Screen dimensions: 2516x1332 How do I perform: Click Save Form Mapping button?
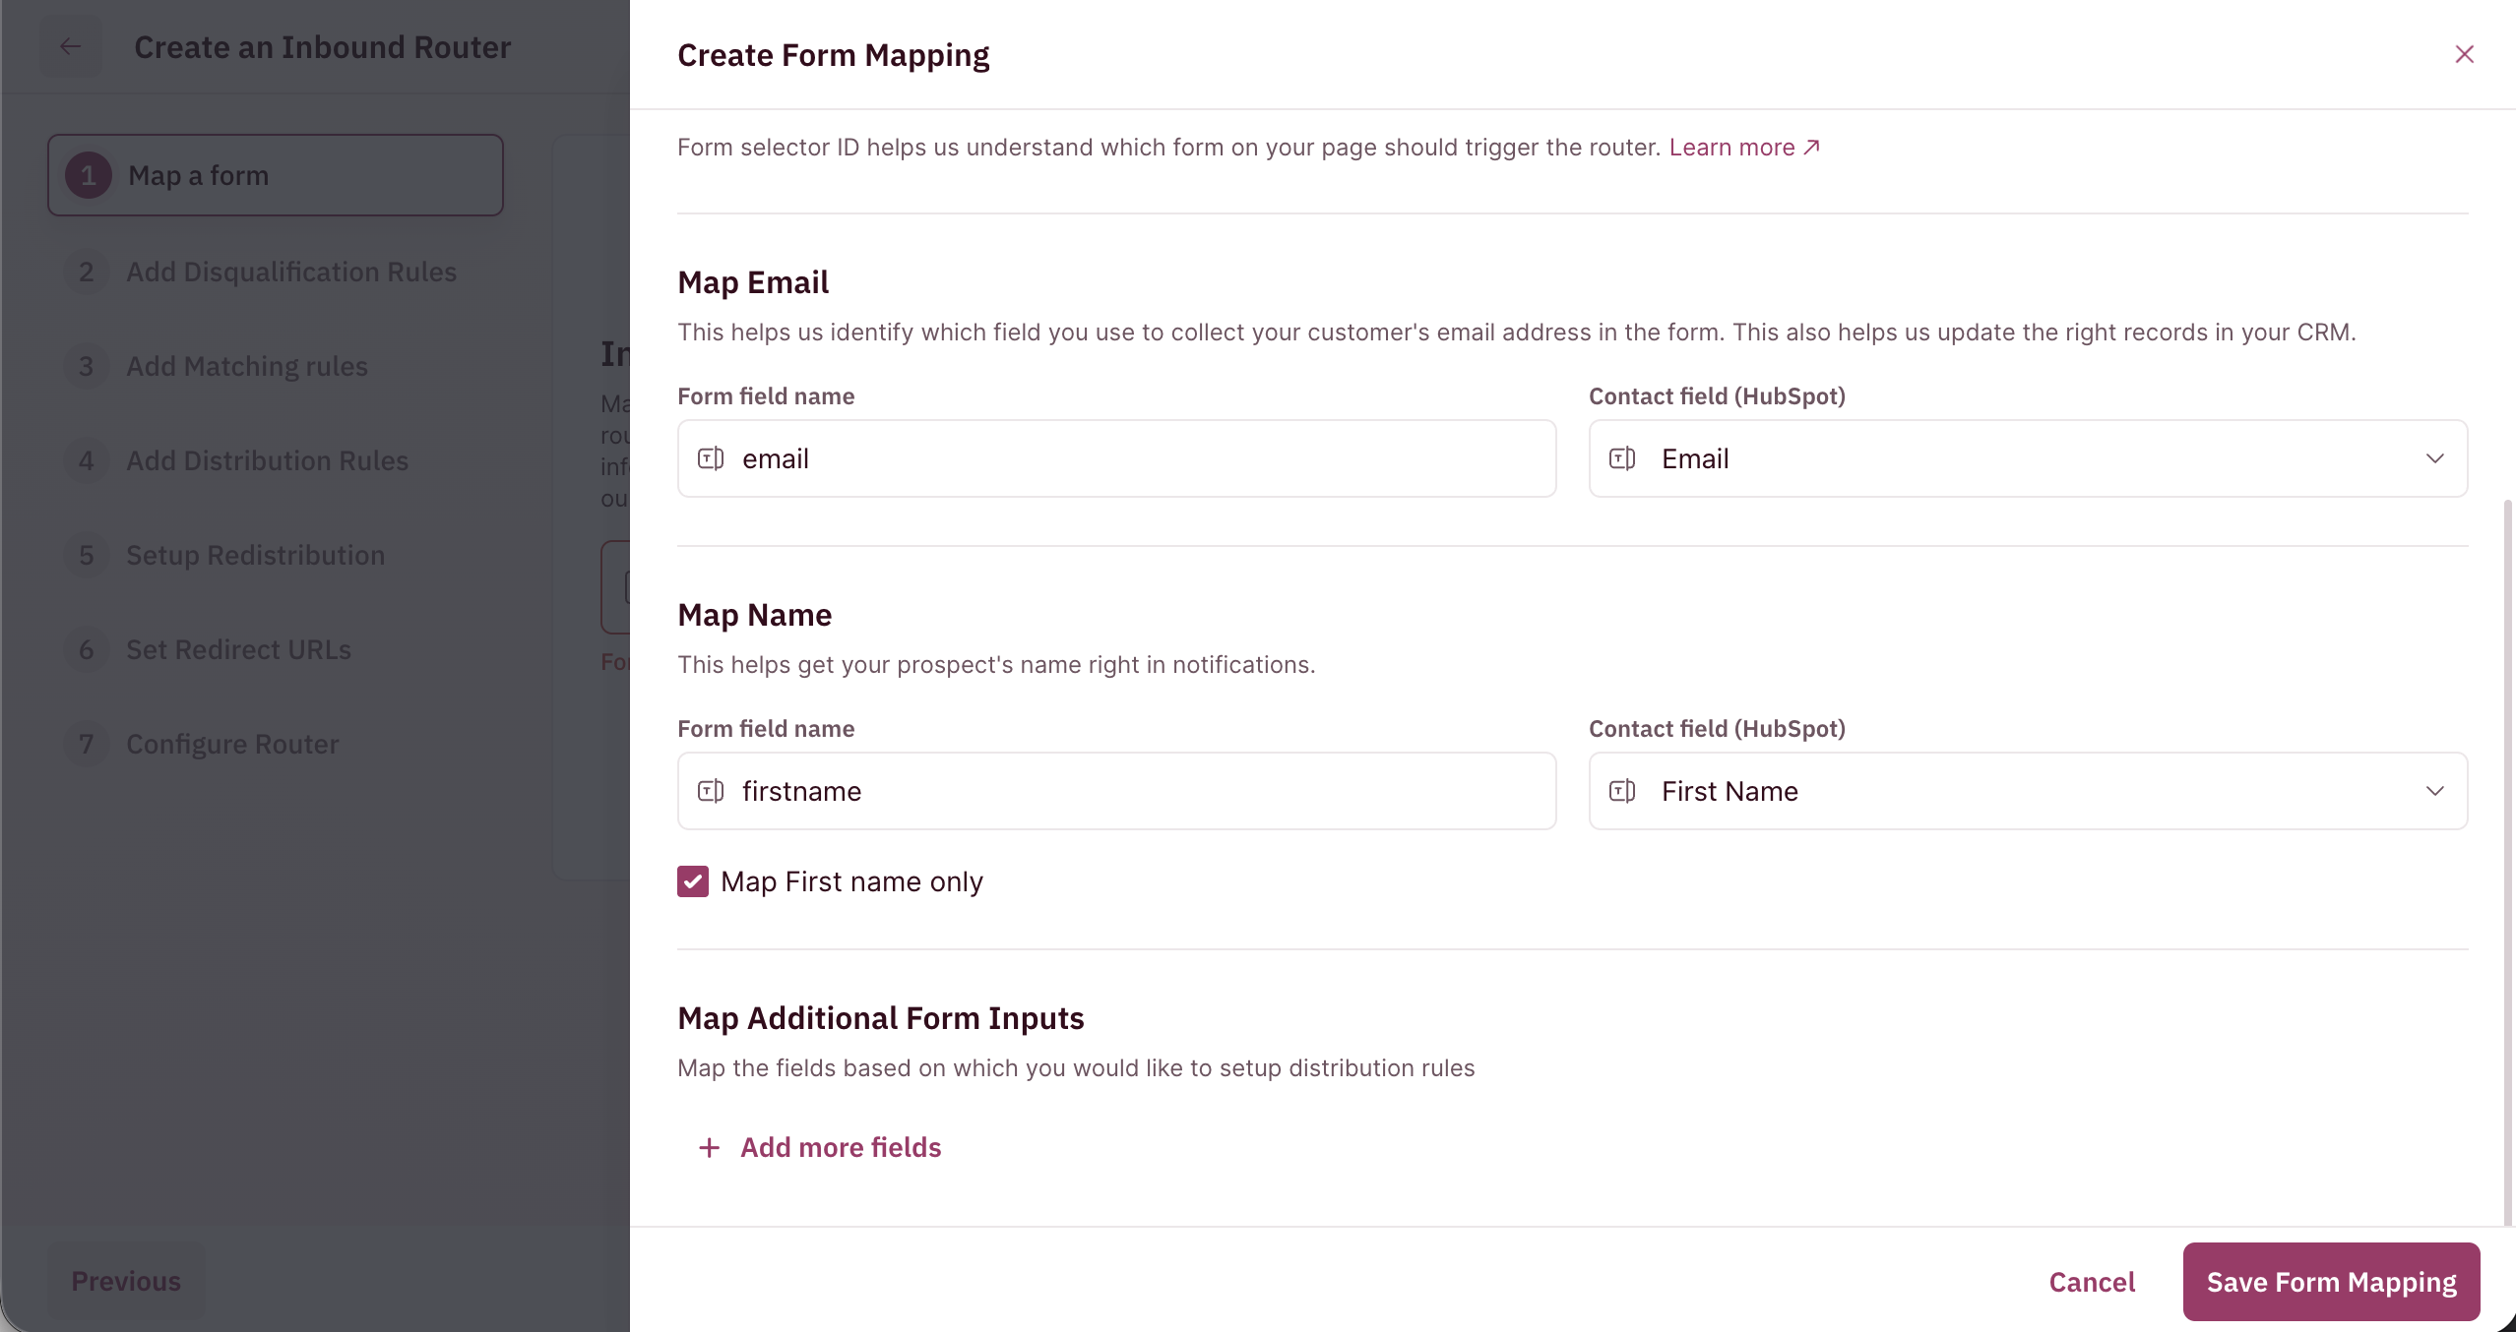pyautogui.click(x=2331, y=1282)
